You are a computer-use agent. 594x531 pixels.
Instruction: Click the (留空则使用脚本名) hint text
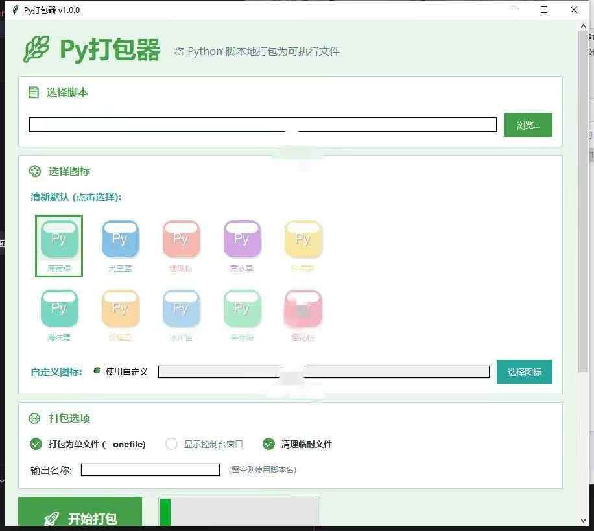(x=262, y=470)
